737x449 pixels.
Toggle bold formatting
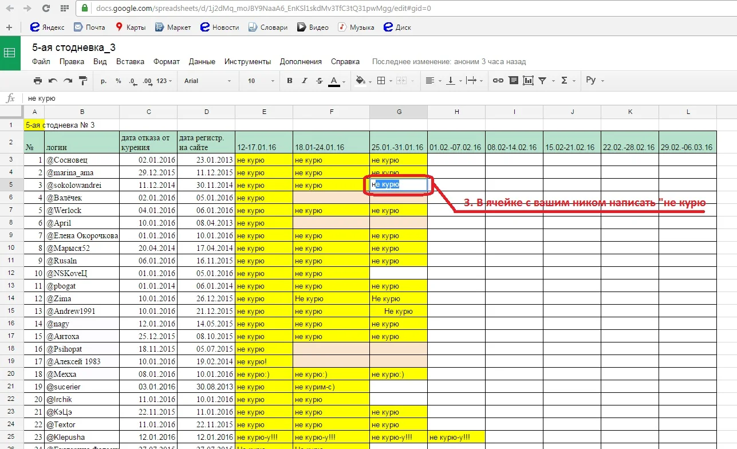[290, 81]
